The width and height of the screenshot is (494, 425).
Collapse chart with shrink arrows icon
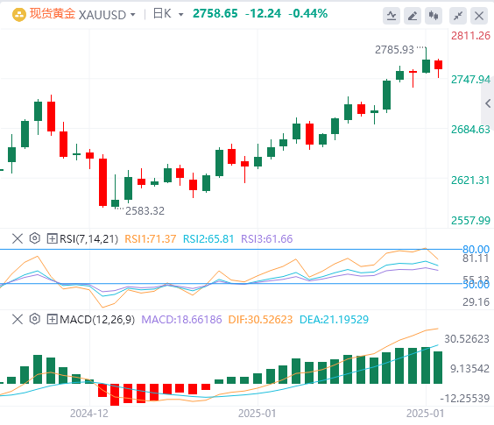(x=458, y=16)
